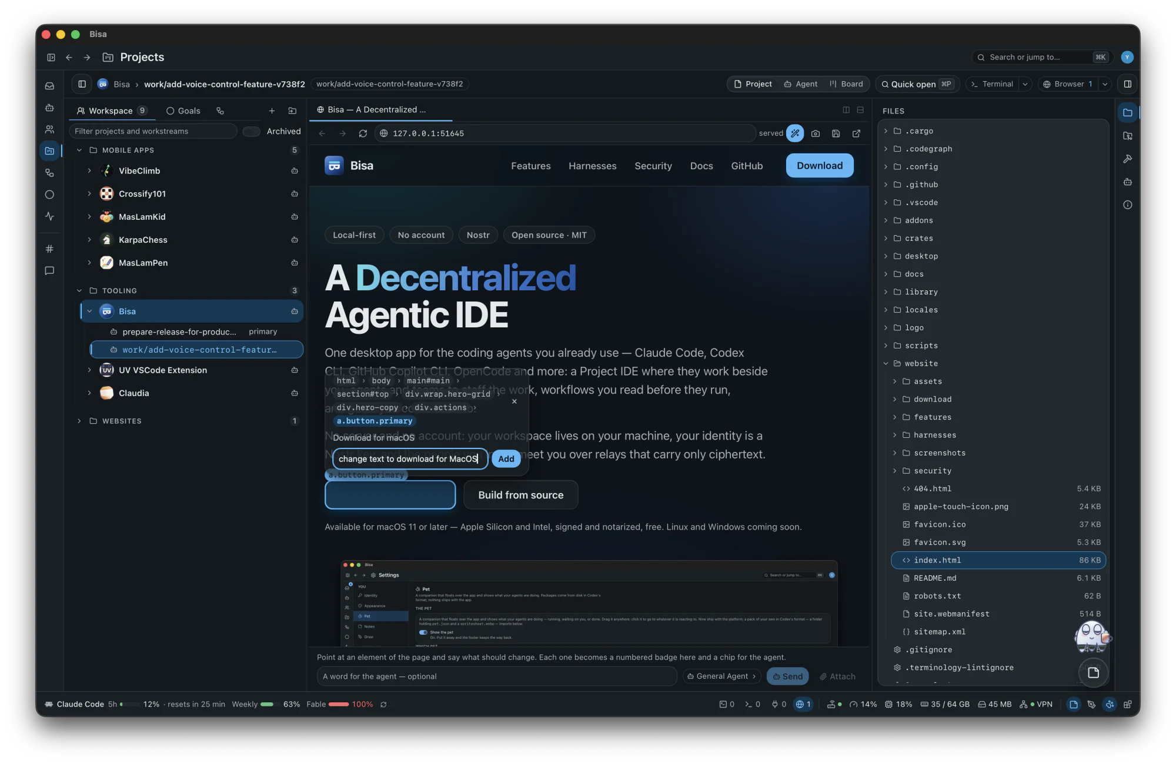Toggle the Archived switch

pyautogui.click(x=252, y=131)
